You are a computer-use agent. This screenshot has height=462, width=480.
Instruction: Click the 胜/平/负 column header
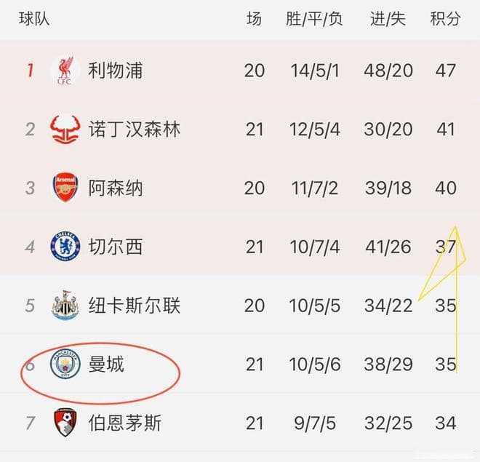click(314, 19)
